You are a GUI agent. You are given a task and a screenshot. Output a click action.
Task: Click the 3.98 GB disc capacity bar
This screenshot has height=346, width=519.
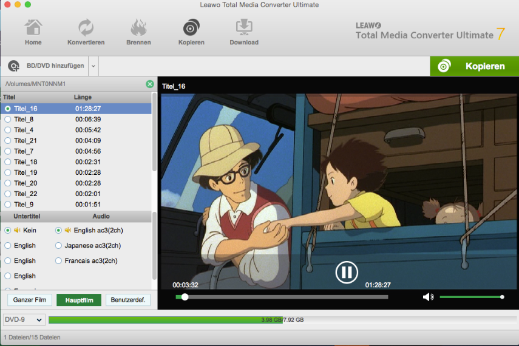coord(166,320)
